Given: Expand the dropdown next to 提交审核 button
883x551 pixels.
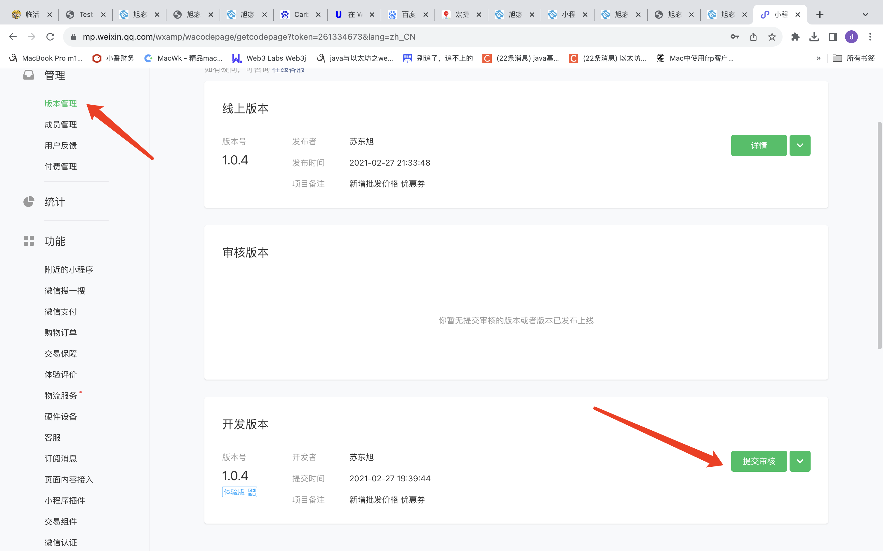Looking at the screenshot, I should (x=800, y=461).
